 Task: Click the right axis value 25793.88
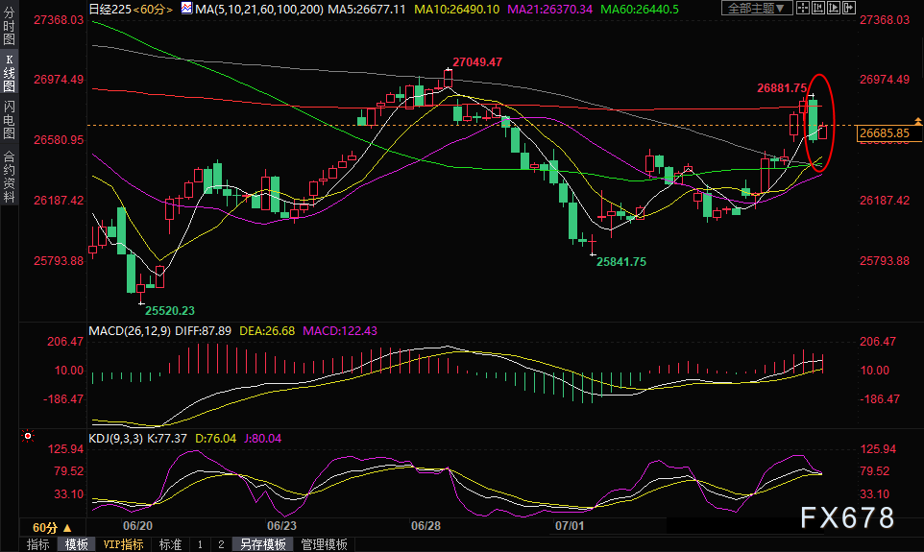885,260
